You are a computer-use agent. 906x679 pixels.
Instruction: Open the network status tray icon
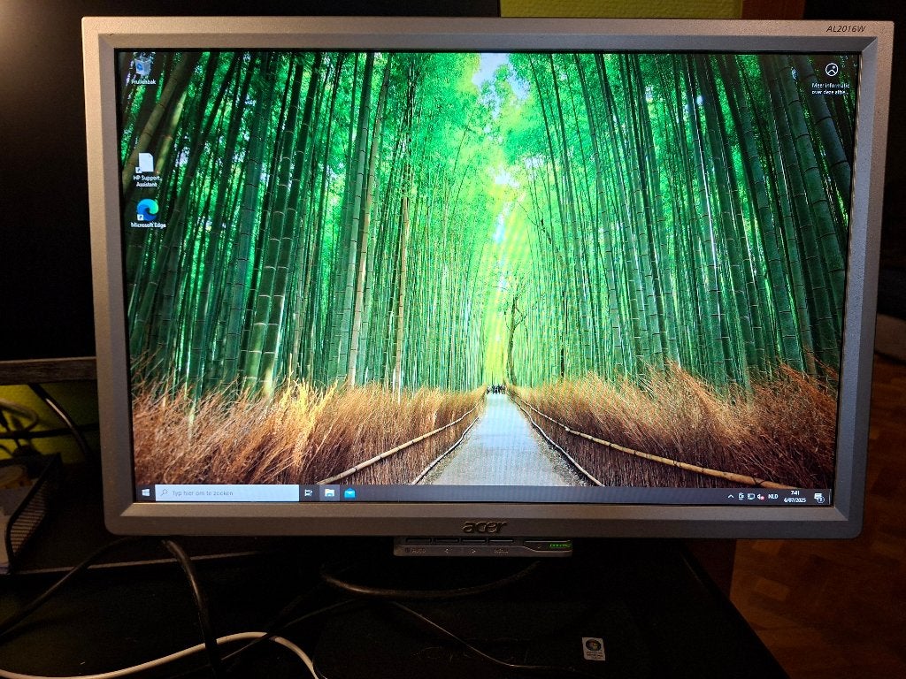(x=751, y=497)
